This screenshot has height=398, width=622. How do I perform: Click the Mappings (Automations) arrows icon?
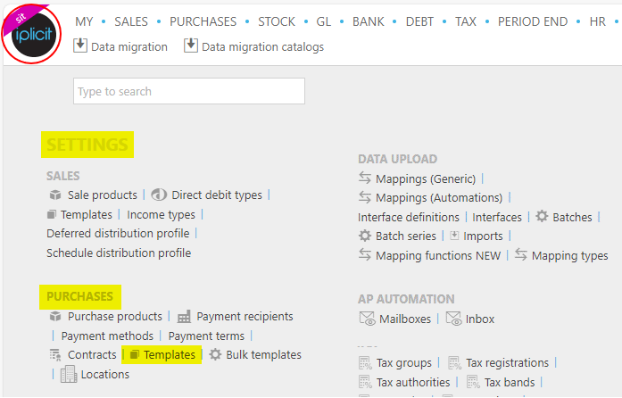click(x=365, y=197)
